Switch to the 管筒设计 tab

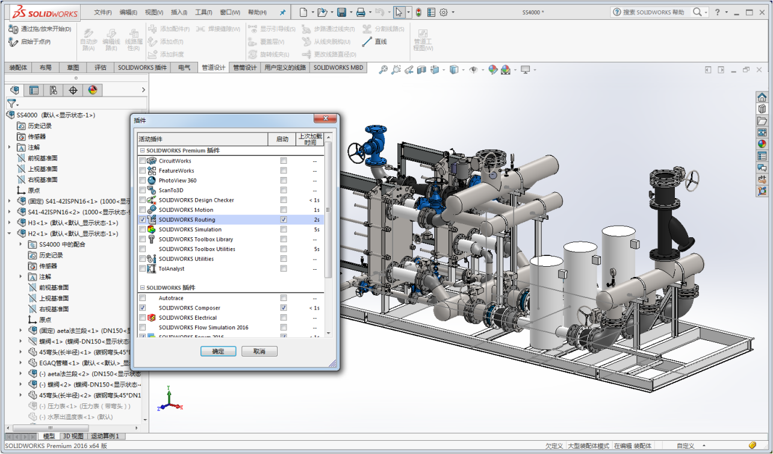point(244,67)
